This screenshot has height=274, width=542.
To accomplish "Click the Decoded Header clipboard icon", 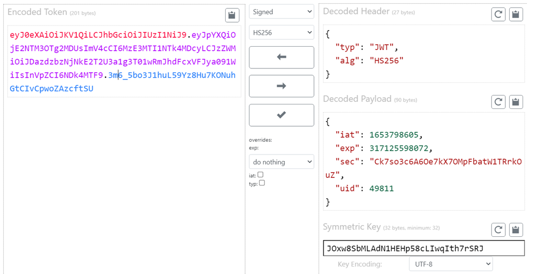I will (x=516, y=14).
